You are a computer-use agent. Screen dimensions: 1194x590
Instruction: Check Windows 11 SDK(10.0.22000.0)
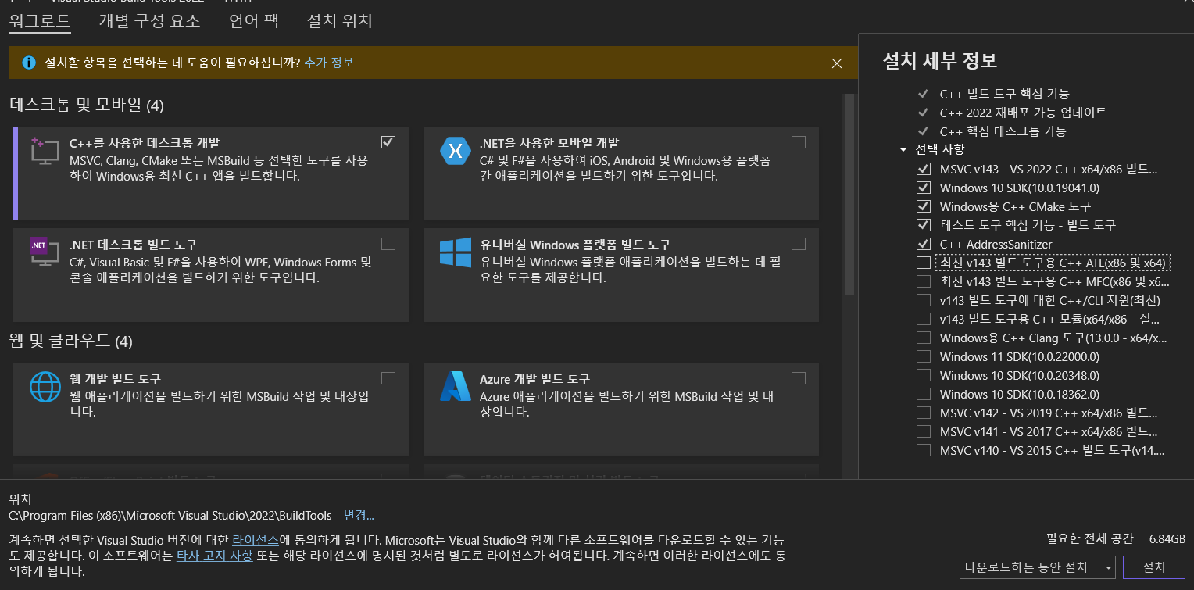pos(924,356)
